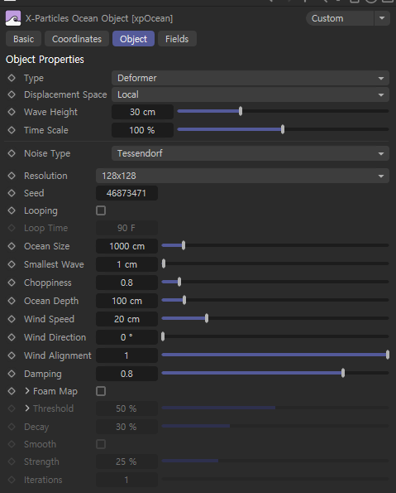Viewport: 396px width, 493px height.
Task: Enable the Foam Map checkbox
Action: [x=101, y=391]
